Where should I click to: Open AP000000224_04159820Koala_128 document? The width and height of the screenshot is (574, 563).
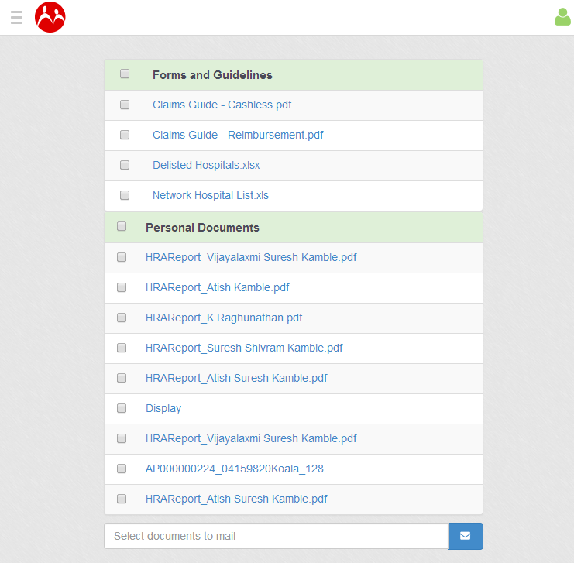(235, 469)
